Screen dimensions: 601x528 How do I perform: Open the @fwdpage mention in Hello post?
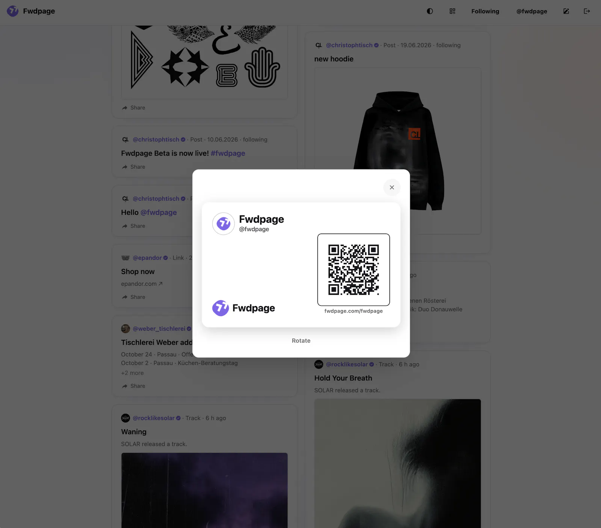click(x=159, y=212)
